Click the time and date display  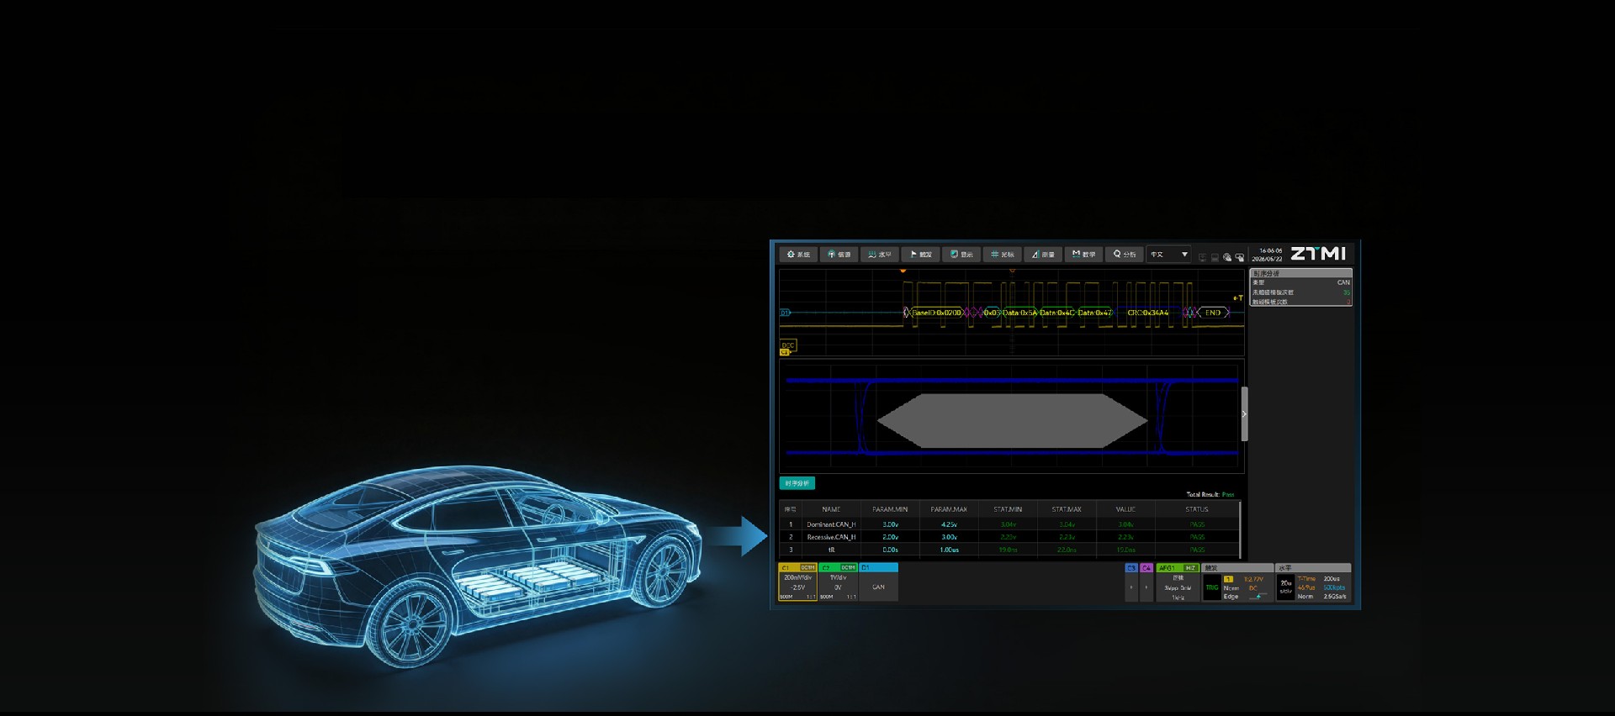pyautogui.click(x=1267, y=255)
